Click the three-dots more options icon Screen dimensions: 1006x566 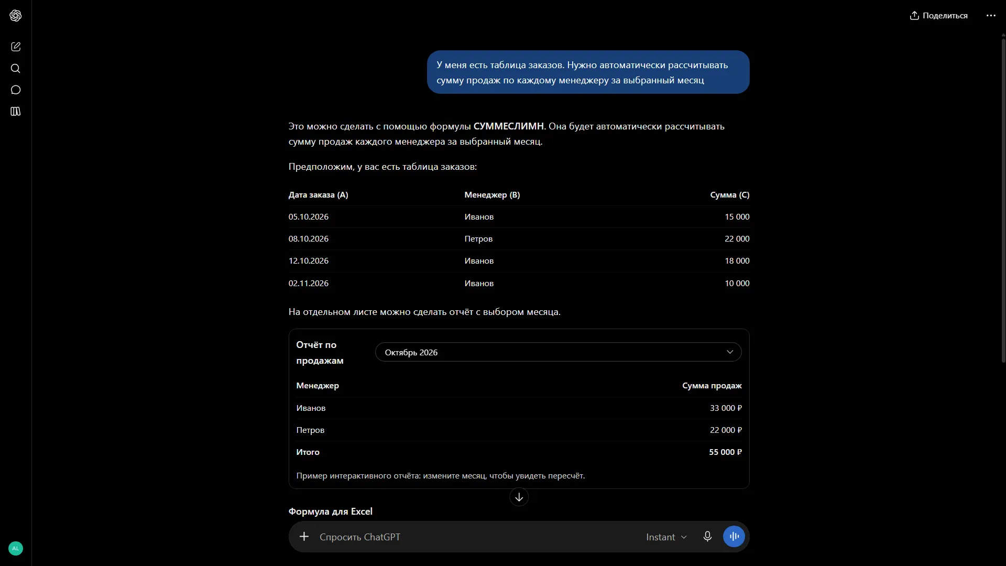coord(991,16)
